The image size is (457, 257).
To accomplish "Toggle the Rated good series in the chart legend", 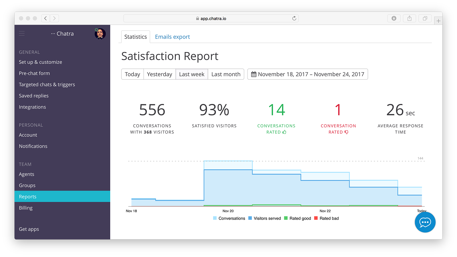I will click(298, 218).
